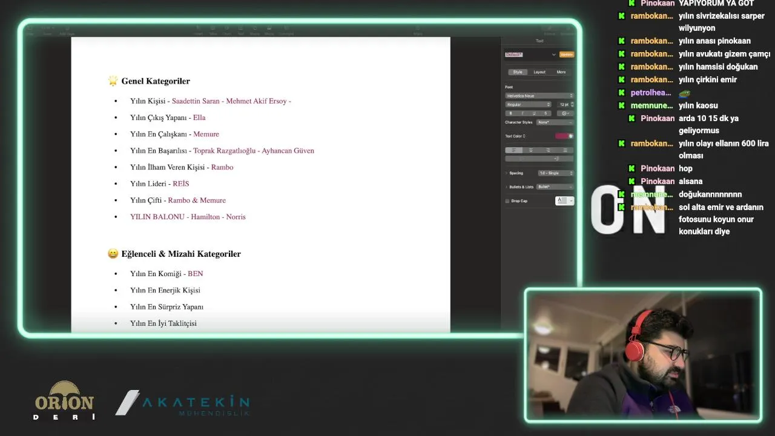Open the color wheel next to Text Color

click(570, 136)
